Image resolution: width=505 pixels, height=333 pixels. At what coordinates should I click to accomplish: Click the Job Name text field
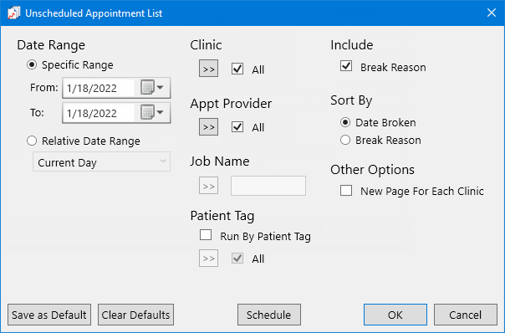pyautogui.click(x=268, y=186)
